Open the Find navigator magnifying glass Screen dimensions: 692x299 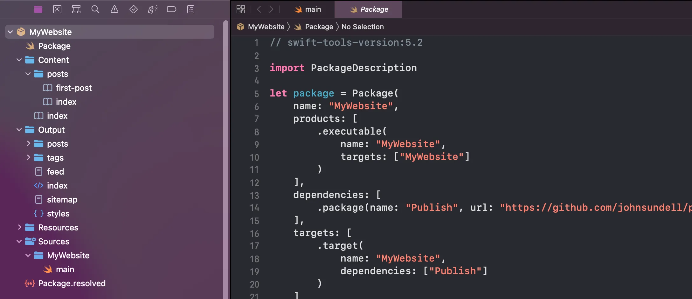coord(95,9)
